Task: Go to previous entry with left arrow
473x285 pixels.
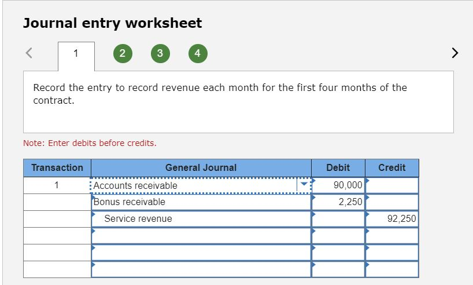Action: pyautogui.click(x=29, y=53)
